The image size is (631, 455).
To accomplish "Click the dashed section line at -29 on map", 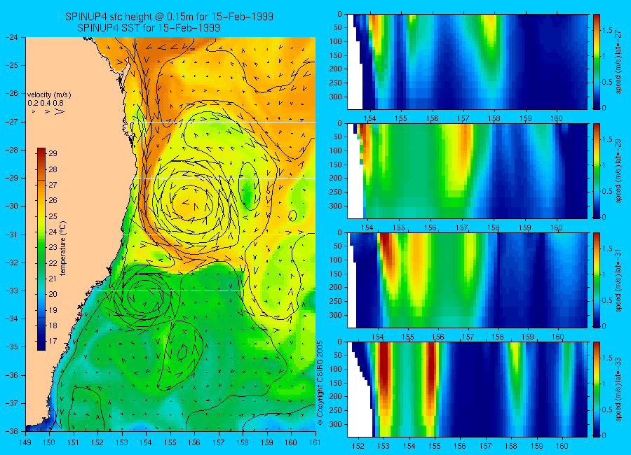I will tap(224, 178).
